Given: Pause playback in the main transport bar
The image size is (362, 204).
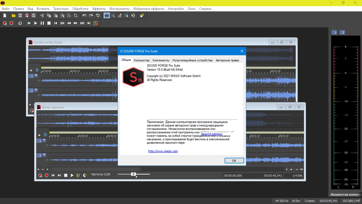Looking at the screenshot, I should (42, 23).
